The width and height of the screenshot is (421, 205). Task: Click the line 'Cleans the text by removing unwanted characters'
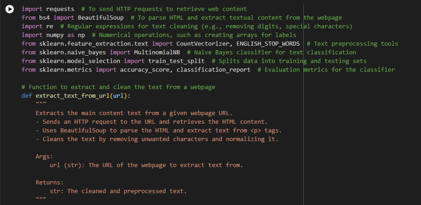[157, 139]
